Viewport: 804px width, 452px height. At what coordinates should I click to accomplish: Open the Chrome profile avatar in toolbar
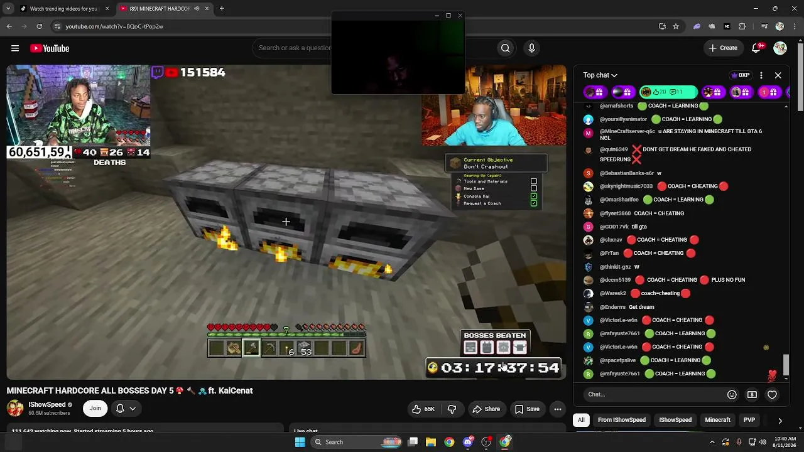tap(780, 26)
